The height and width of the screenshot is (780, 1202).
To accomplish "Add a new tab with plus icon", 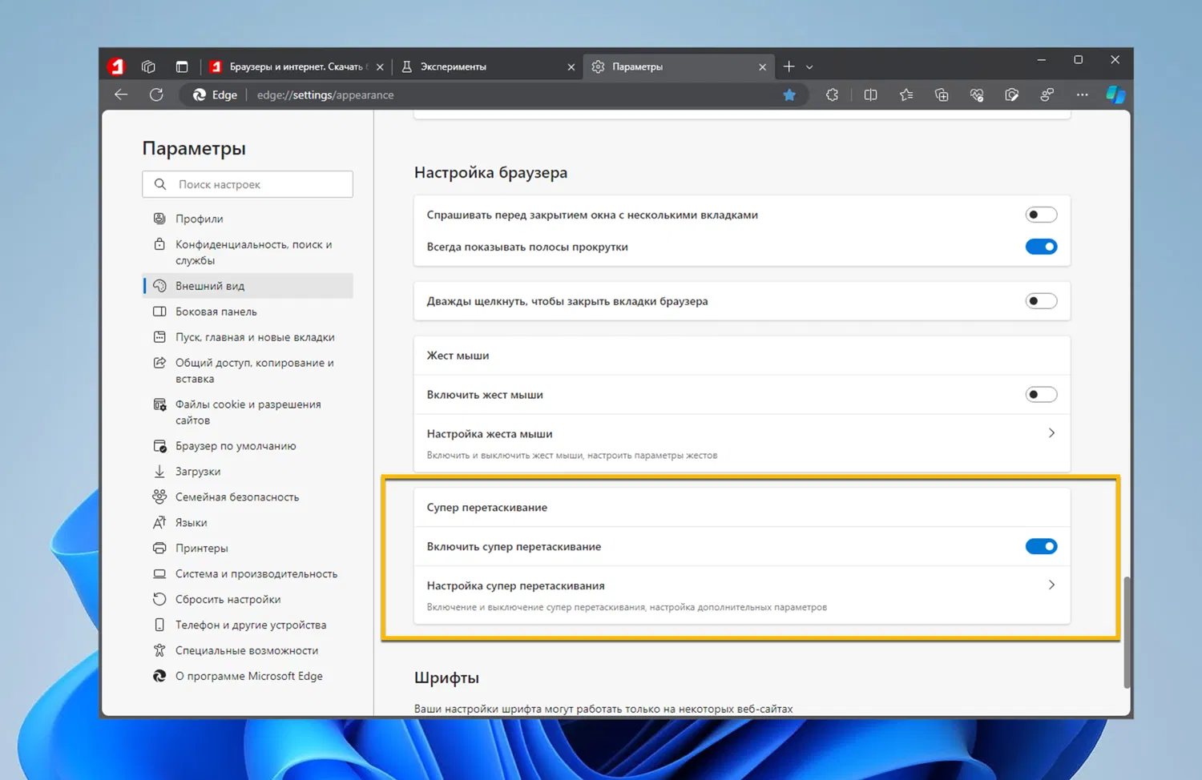I will click(x=789, y=66).
